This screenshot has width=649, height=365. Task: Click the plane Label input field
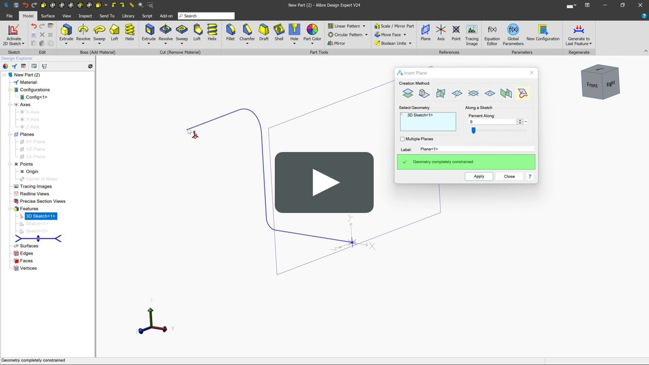click(476, 149)
